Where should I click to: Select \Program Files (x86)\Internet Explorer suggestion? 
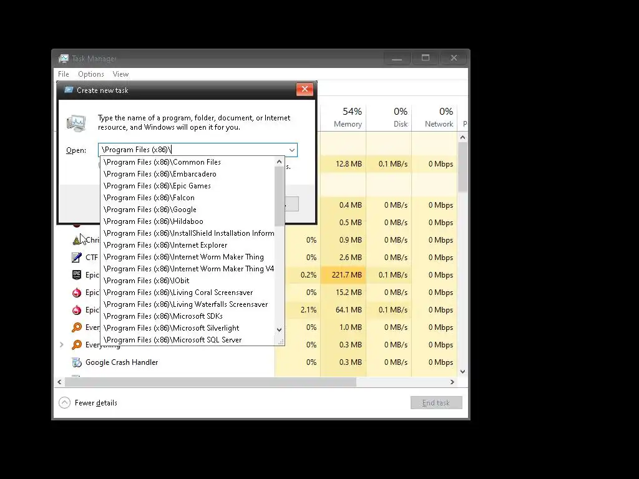(x=187, y=244)
